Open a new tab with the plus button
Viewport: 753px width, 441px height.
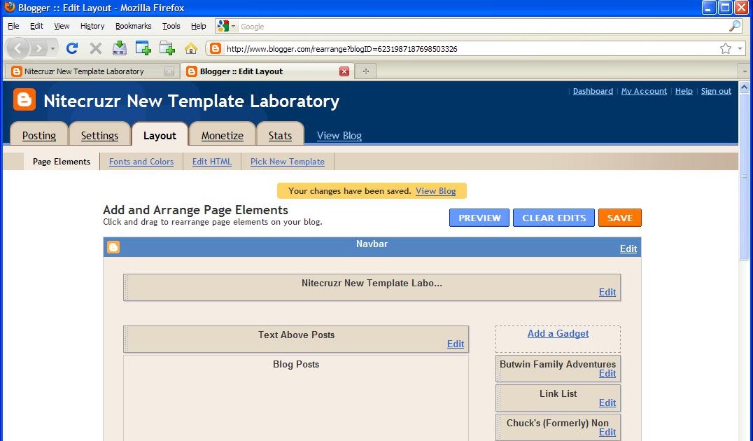click(x=366, y=71)
